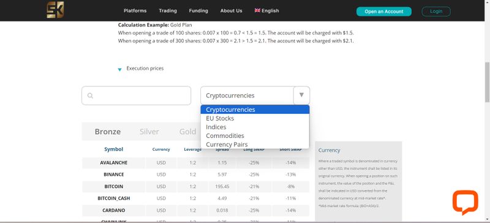This screenshot has width=490, height=223.
Task: Open the asset category dropdown arrow
Action: [301, 95]
